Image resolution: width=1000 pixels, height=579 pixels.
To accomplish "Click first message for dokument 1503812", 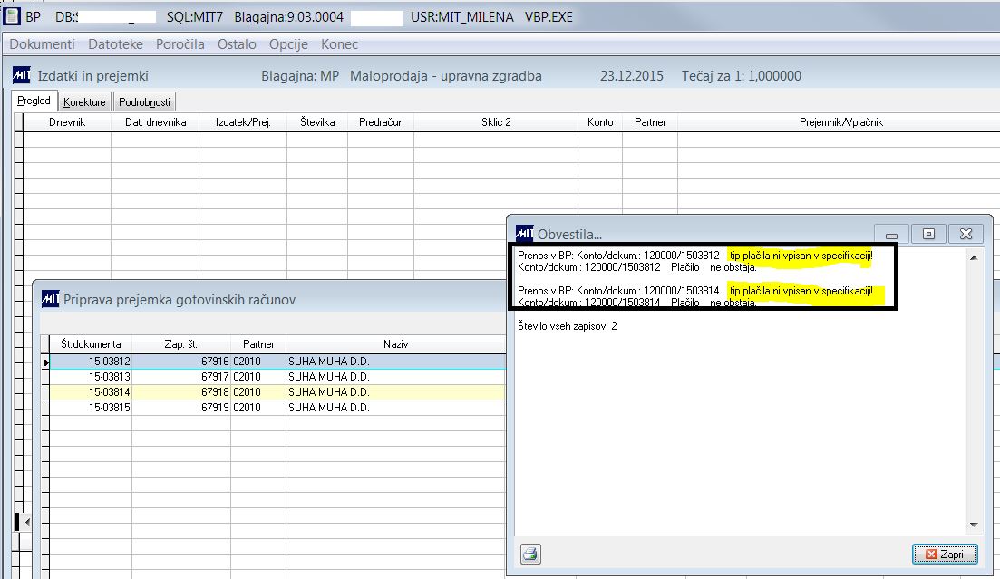I will [695, 255].
